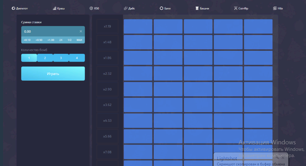Select 3 bombs option
The height and width of the screenshot is (166, 306).
click(x=61, y=58)
